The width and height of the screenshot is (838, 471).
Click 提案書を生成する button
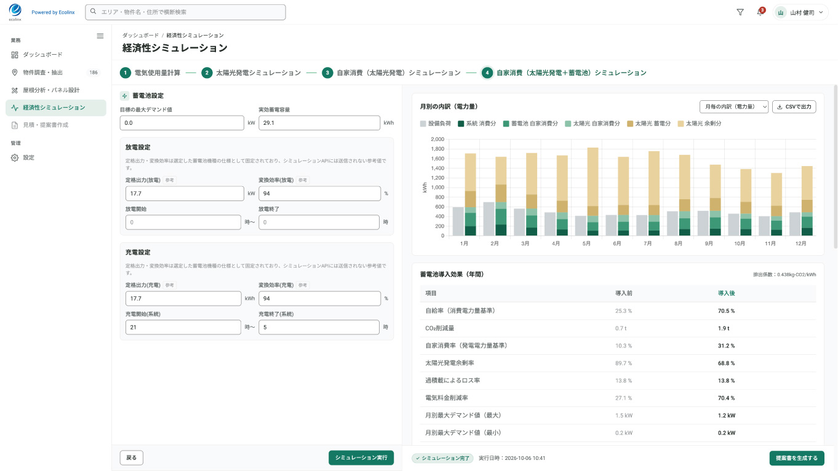pyautogui.click(x=797, y=458)
